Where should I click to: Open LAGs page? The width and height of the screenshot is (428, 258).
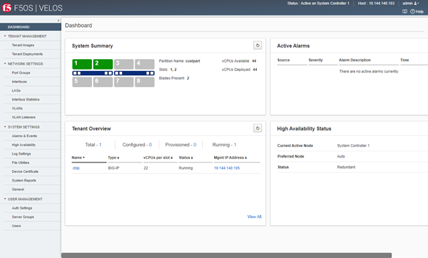16,91
